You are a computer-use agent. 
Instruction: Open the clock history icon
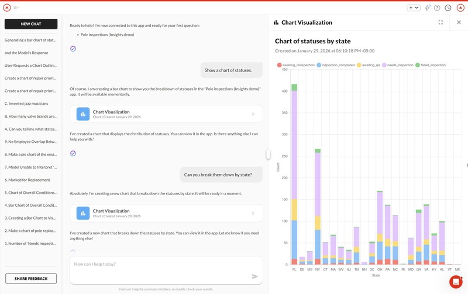click(448, 8)
